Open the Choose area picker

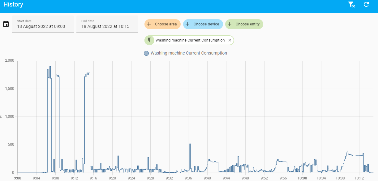coord(162,24)
